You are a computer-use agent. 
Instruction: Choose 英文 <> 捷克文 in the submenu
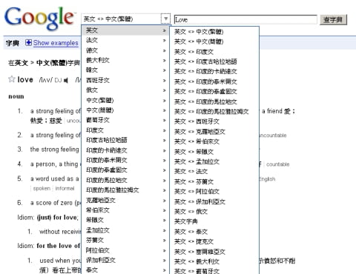tap(214, 241)
